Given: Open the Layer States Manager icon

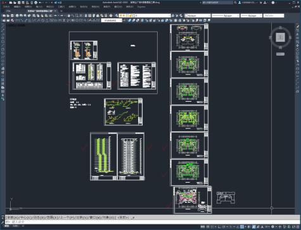Looking at the screenshot, I should (x=181, y=16).
